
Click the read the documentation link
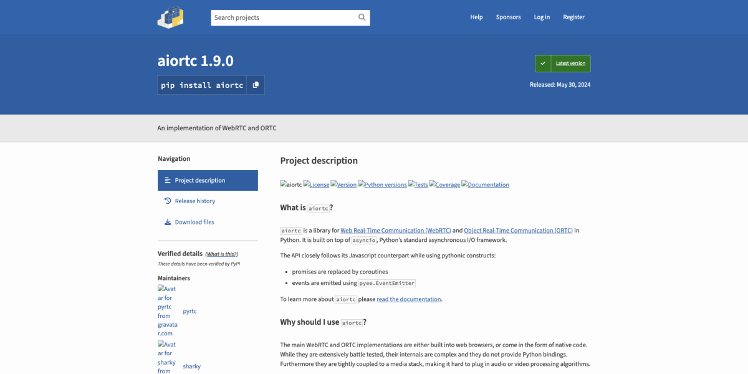click(x=408, y=299)
